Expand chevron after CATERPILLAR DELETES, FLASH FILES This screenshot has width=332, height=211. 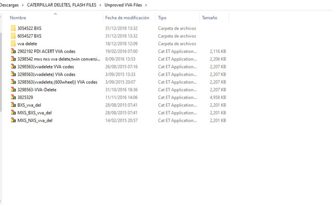100,5
